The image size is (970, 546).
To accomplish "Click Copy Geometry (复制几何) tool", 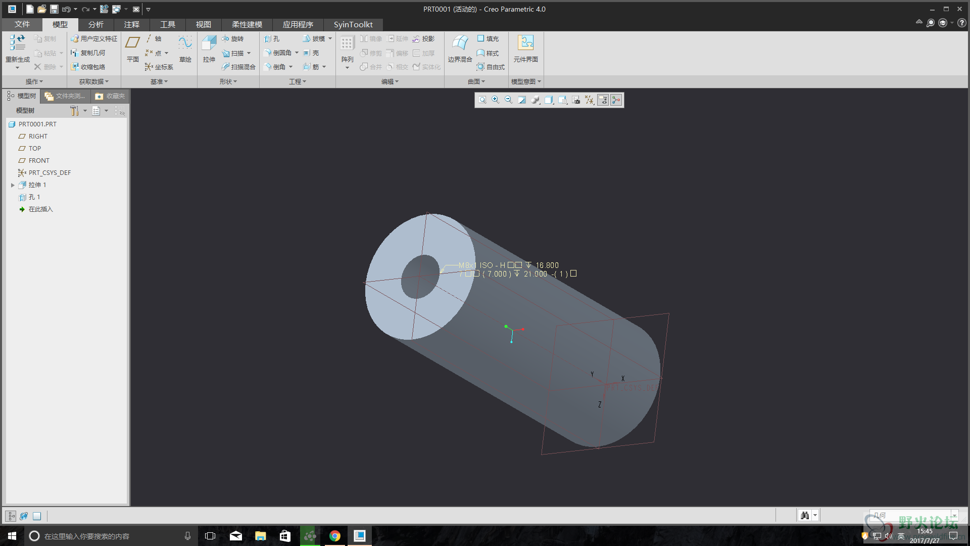I will click(88, 53).
